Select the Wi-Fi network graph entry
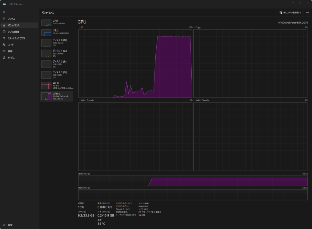 (57, 85)
